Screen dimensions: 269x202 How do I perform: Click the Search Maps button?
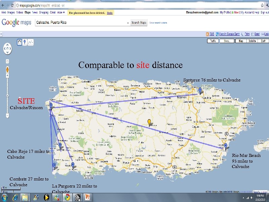pos(139,23)
